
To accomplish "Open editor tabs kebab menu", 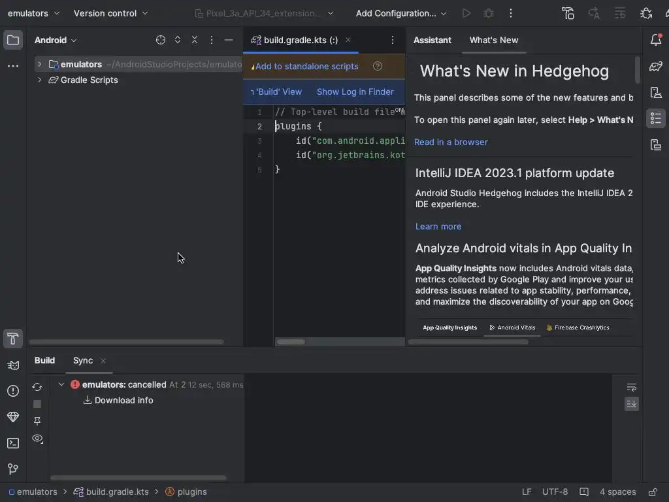I will point(393,40).
